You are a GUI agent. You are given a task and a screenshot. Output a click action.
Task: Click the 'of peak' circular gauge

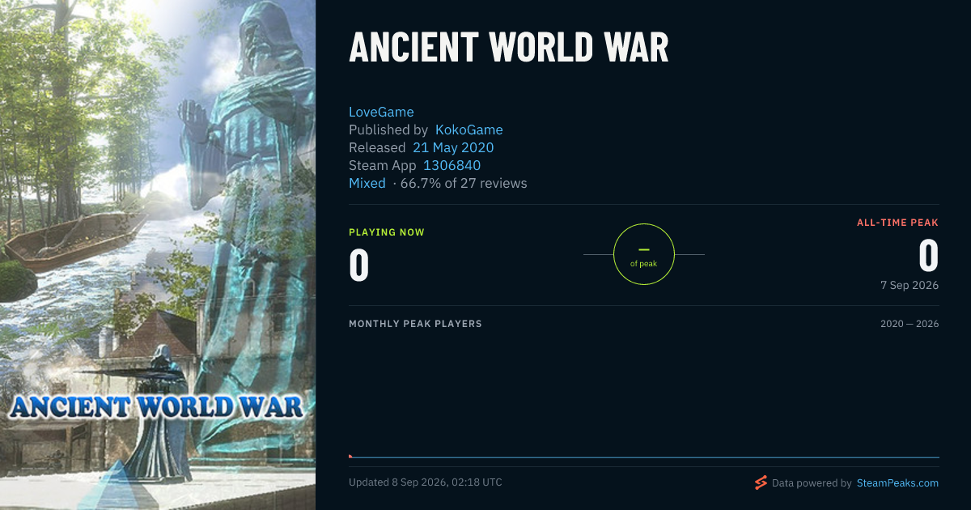tap(644, 254)
